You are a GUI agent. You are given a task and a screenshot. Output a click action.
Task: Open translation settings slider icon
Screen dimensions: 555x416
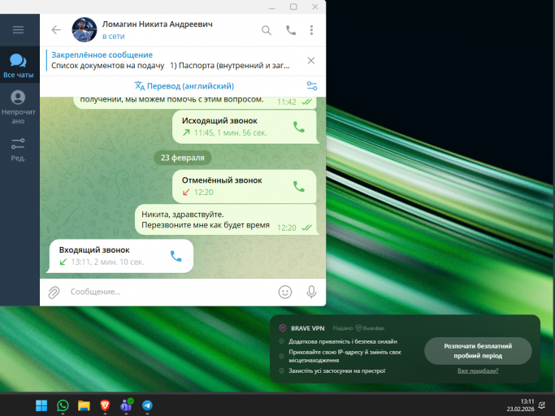click(x=312, y=86)
